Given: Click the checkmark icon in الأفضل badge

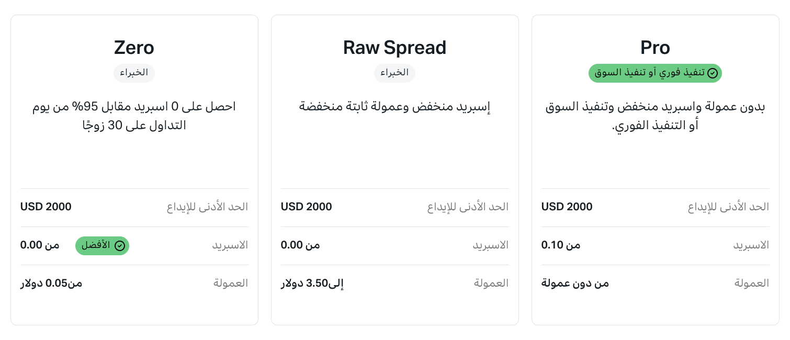Looking at the screenshot, I should click(120, 245).
